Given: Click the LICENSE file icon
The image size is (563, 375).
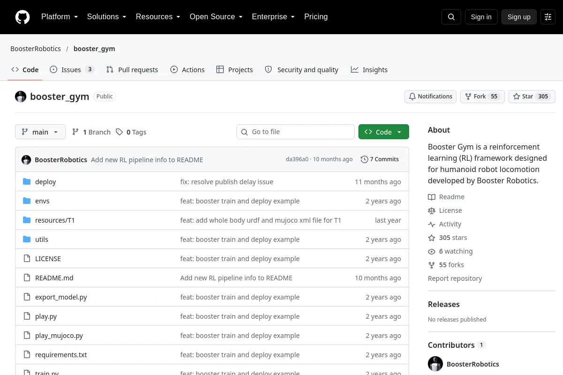Looking at the screenshot, I should (27, 259).
